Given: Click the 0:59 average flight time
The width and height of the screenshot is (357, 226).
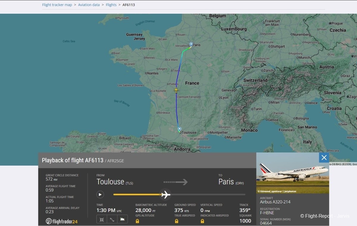Looking at the screenshot, I should (50, 190).
